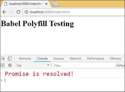Viewport: 125px width, 92px height.
Task: Go back using the browser back arrow
Action: [x=4, y=12]
